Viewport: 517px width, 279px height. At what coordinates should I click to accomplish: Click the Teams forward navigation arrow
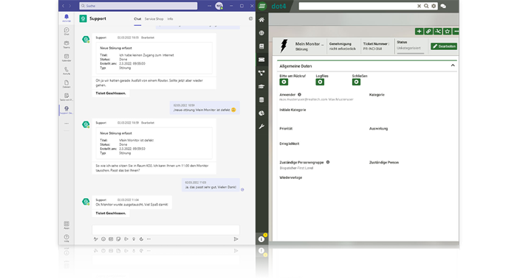[70, 6]
